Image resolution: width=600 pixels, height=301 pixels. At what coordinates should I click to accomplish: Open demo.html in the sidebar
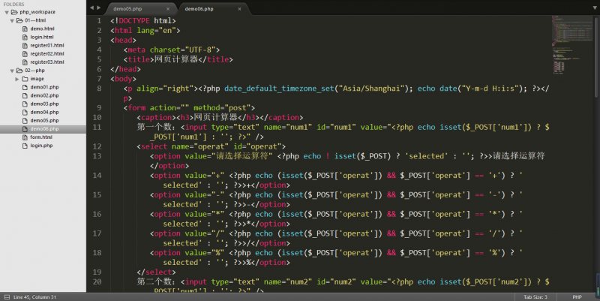click(42, 29)
